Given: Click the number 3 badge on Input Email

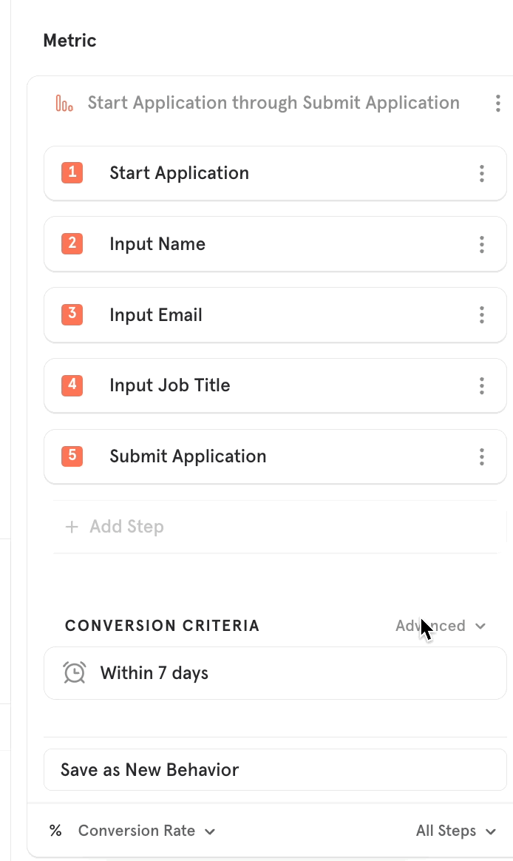Looking at the screenshot, I should 72,314.
